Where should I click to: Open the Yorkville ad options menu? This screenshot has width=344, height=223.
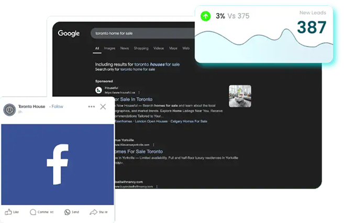coord(153,145)
